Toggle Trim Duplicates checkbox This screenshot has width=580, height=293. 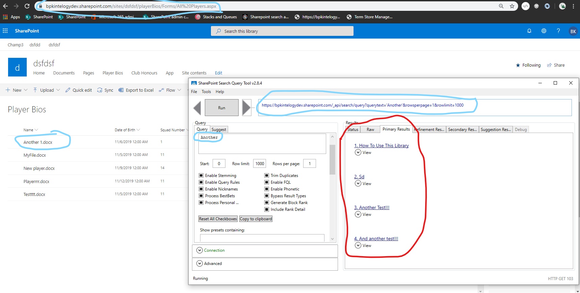pos(267,176)
